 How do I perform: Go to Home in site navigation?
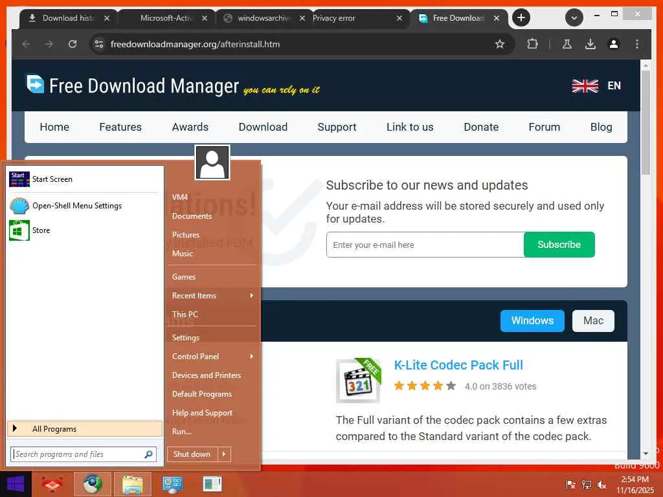pos(54,127)
